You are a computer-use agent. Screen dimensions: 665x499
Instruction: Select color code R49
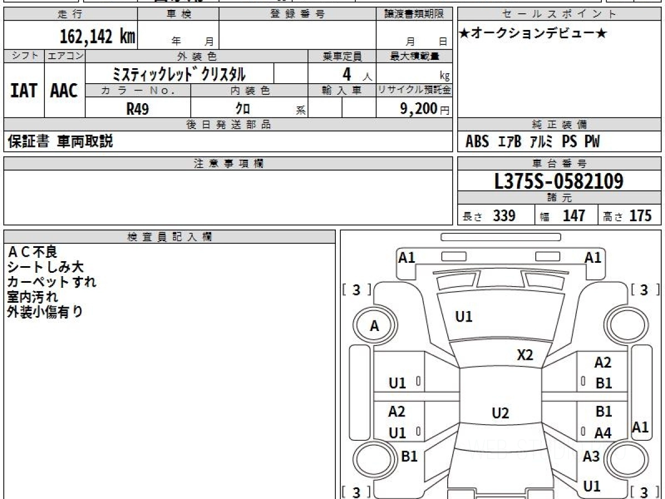(137, 109)
